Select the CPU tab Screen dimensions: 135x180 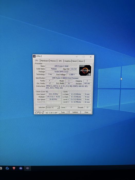point(37,60)
